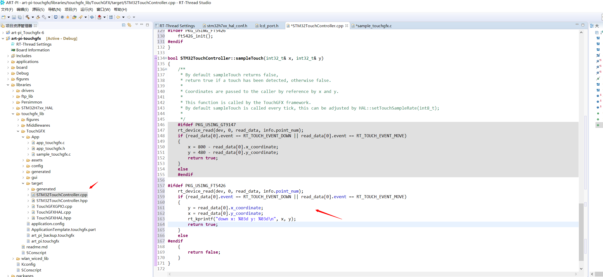
Task: Switch to RT-Thread Settings editor tab
Action: 175,26
